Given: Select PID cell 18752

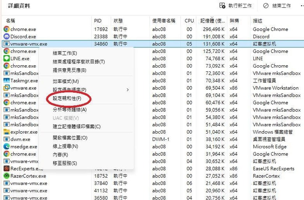Looking at the screenshot, I should 101,176.
